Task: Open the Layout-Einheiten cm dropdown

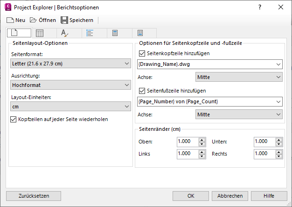Action: click(x=70, y=107)
